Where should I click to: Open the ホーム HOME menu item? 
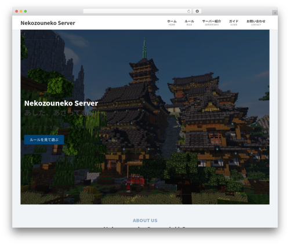(x=172, y=23)
